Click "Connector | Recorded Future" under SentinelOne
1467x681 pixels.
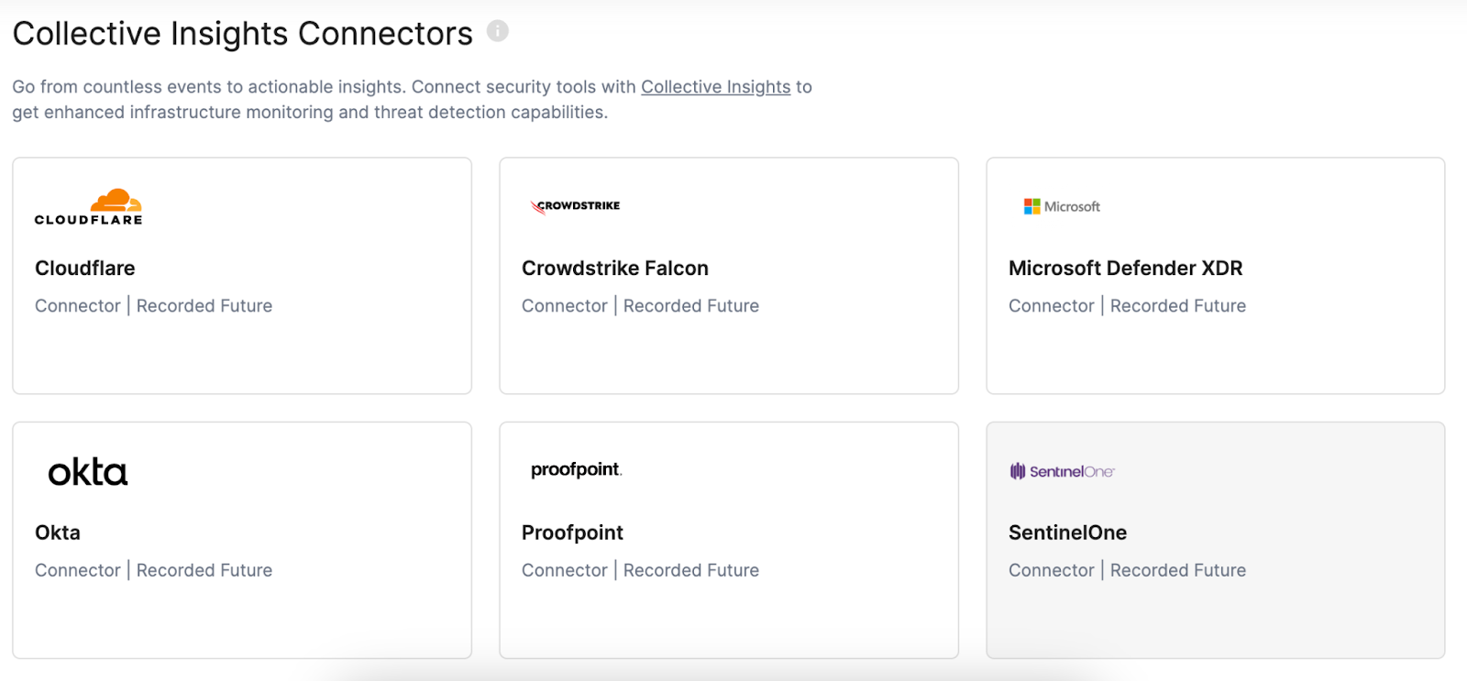tap(1127, 570)
